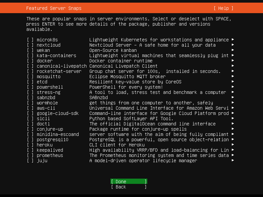
Task: Highlight the rocketchat-server entry
Action: [59, 71]
